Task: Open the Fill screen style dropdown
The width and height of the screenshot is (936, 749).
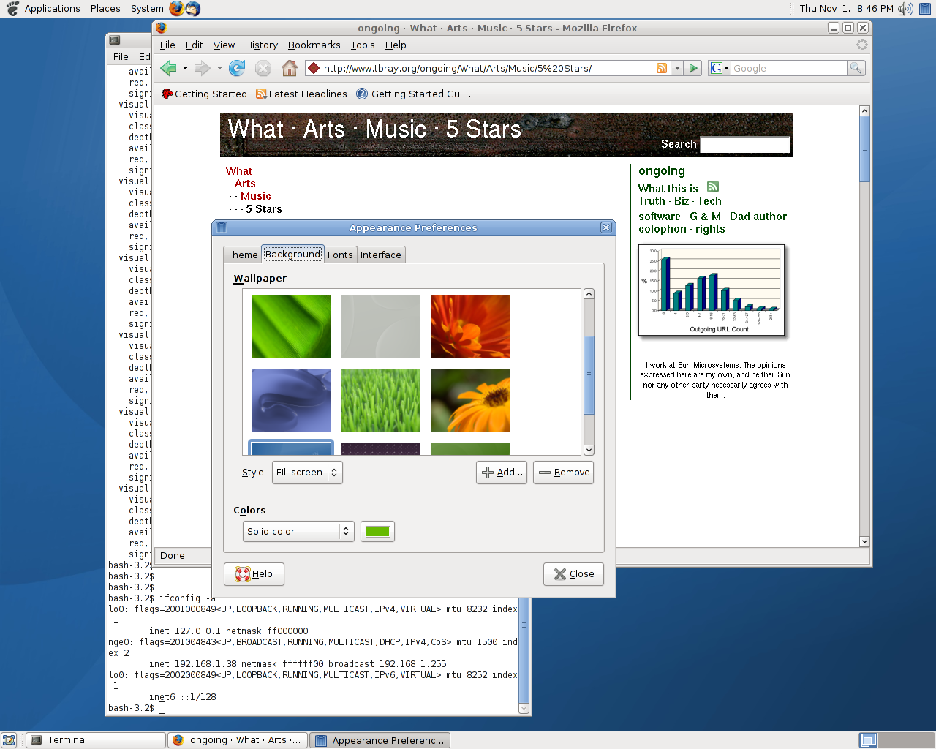Action: pyautogui.click(x=307, y=472)
